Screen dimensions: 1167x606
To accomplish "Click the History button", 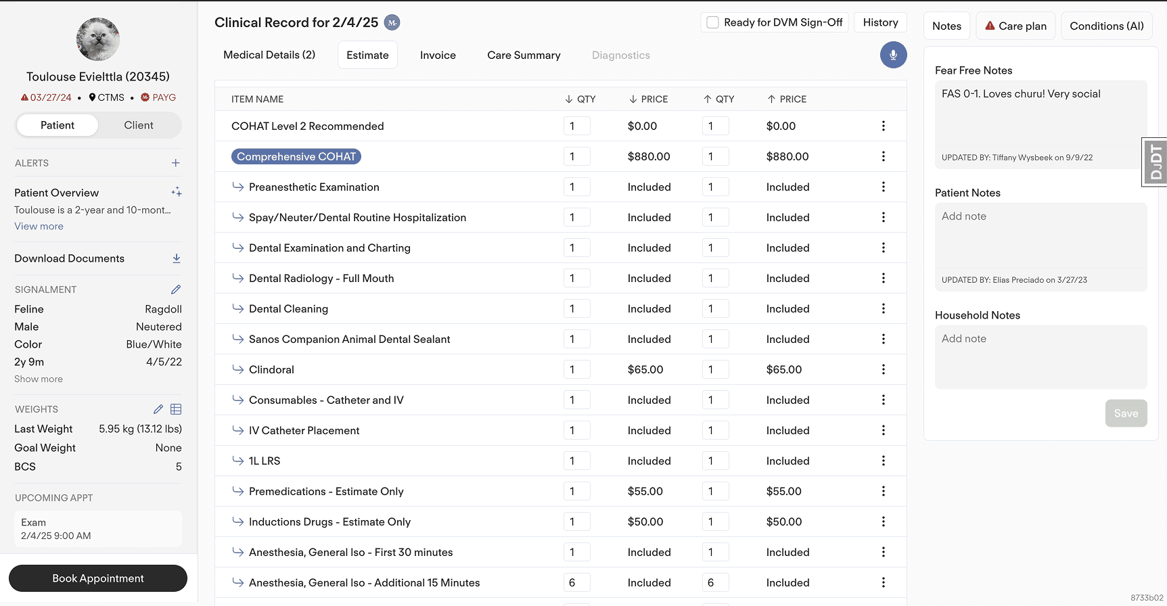I will pyautogui.click(x=881, y=22).
